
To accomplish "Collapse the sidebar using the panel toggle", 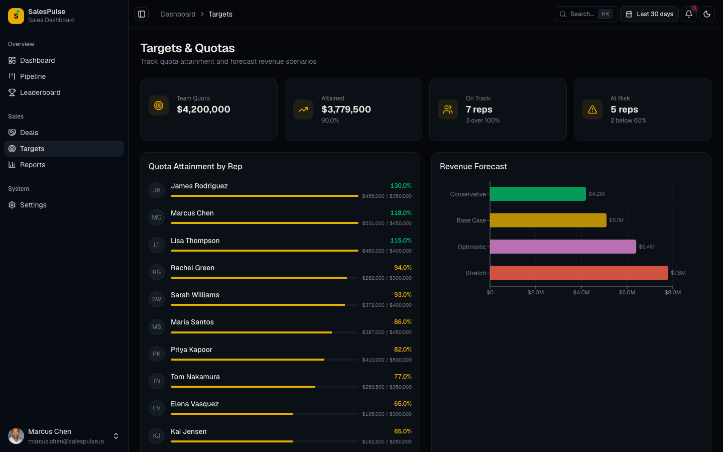I will [x=142, y=14].
